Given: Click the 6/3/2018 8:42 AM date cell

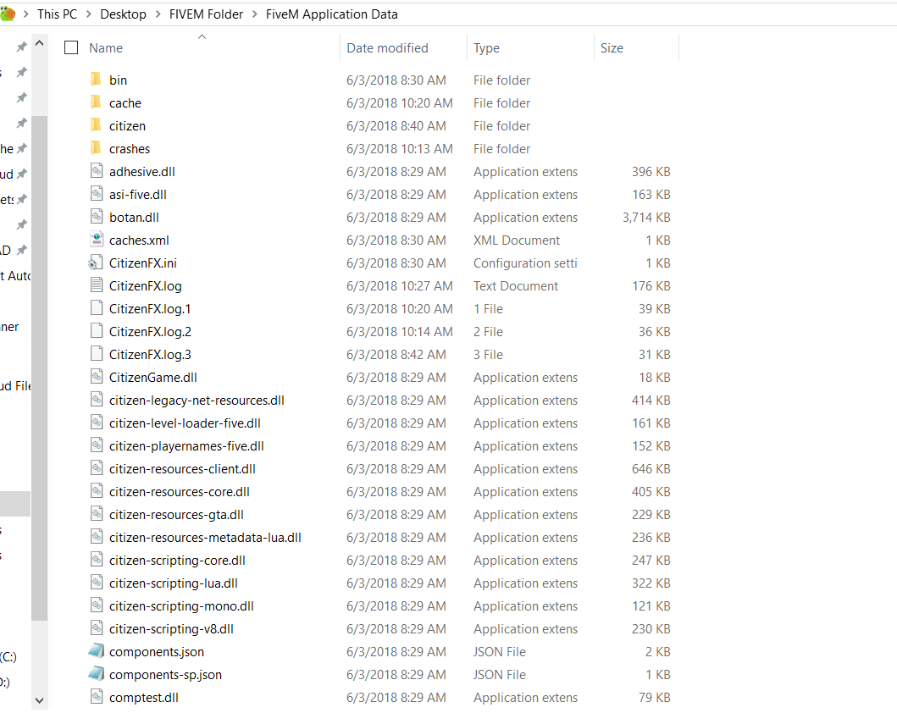Looking at the screenshot, I should (x=396, y=355).
